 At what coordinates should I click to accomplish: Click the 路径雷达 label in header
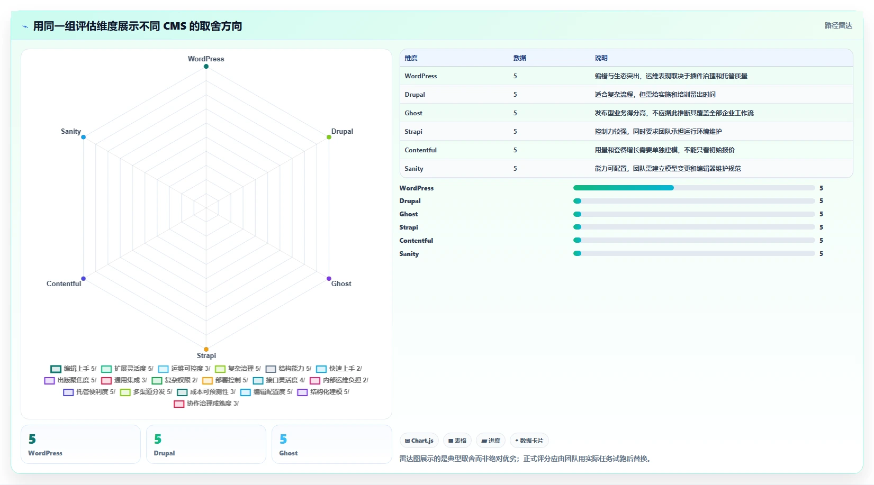pyautogui.click(x=839, y=25)
